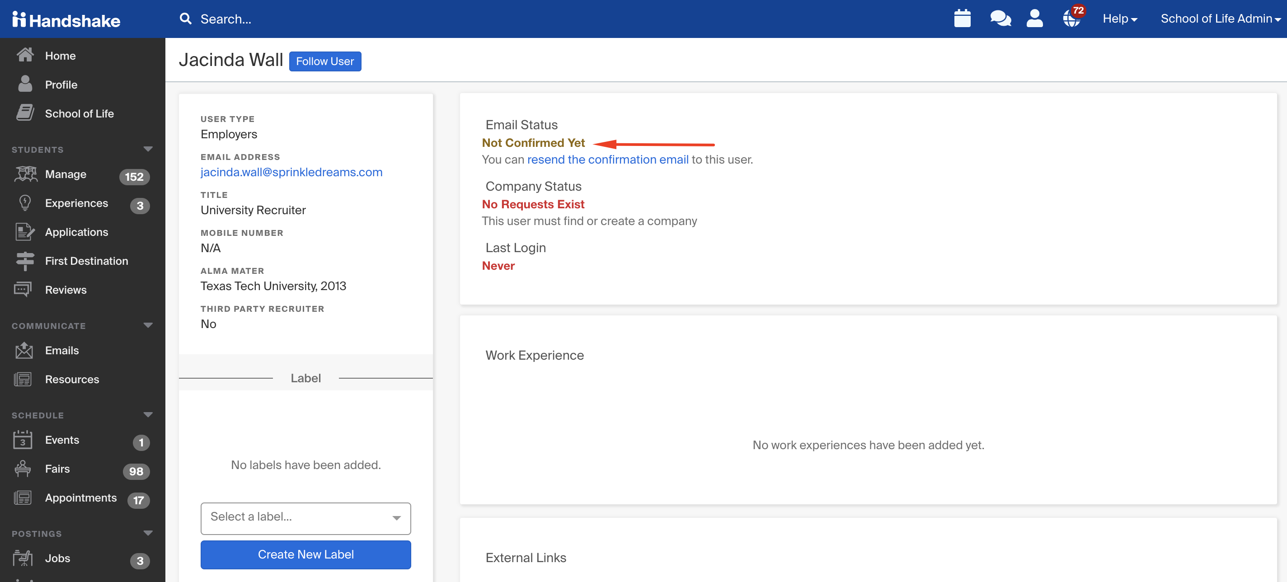Click the Experiences lightbulb icon
Image resolution: width=1287 pixels, height=582 pixels.
point(25,203)
